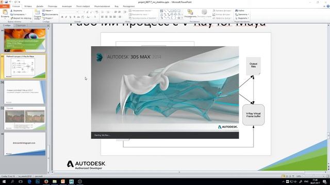Image resolution: width=330 pixels, height=185 pixels.
Task: Select V-Ray Virtual Frame buffer shape
Action: pos(253,115)
